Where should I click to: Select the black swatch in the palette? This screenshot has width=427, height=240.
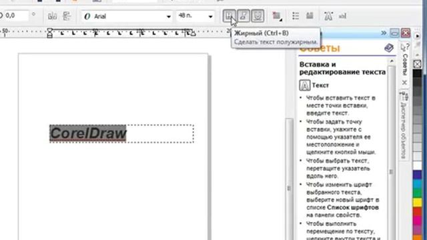pyautogui.click(x=417, y=73)
